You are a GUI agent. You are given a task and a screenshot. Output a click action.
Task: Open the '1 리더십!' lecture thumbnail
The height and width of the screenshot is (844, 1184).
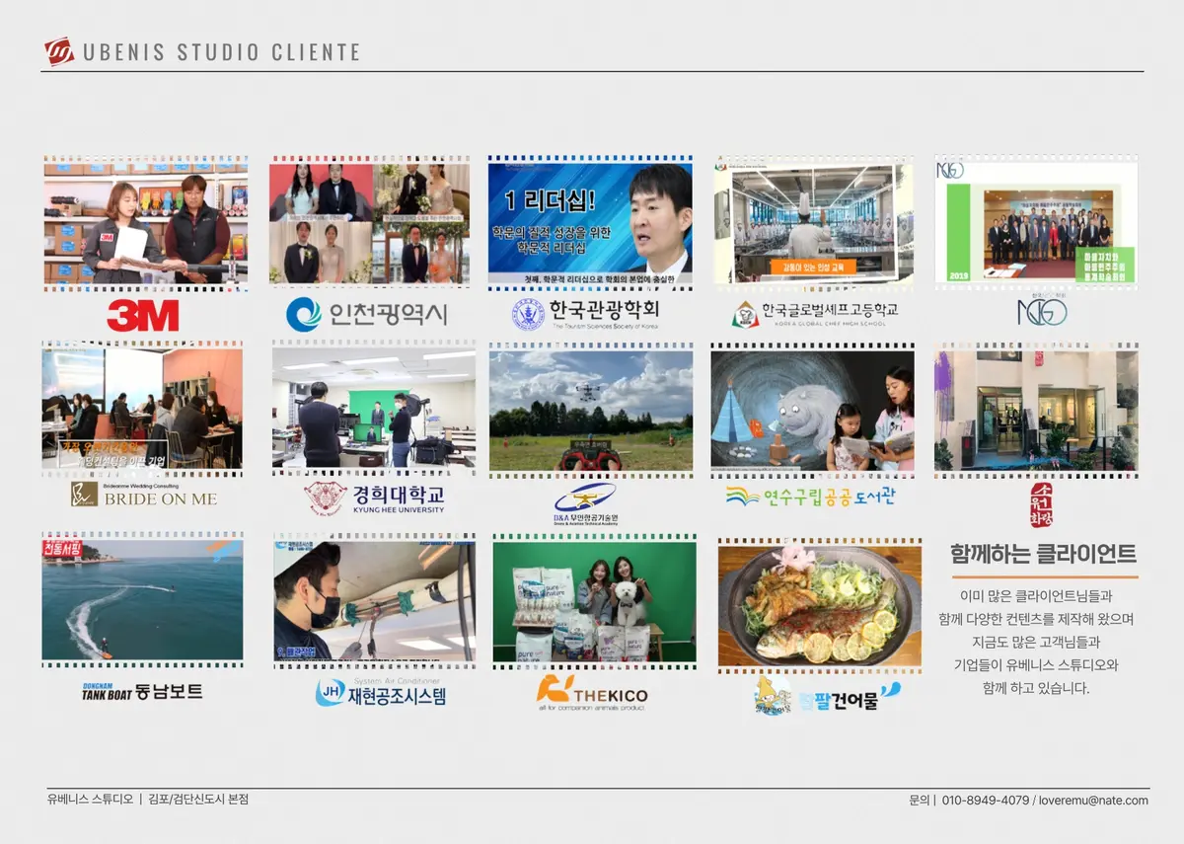pos(589,223)
